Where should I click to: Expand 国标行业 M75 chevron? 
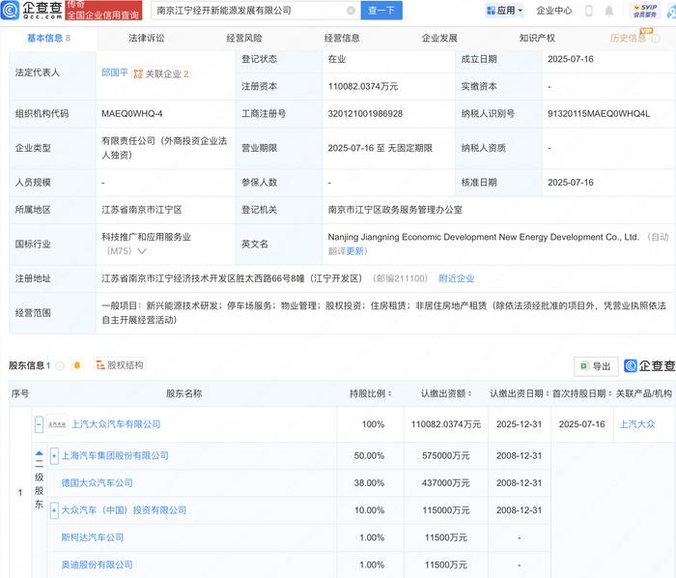click(x=141, y=251)
